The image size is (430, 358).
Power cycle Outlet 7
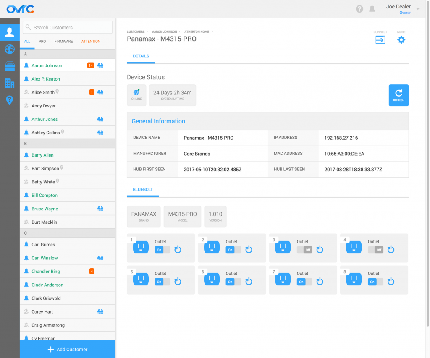click(x=320, y=281)
